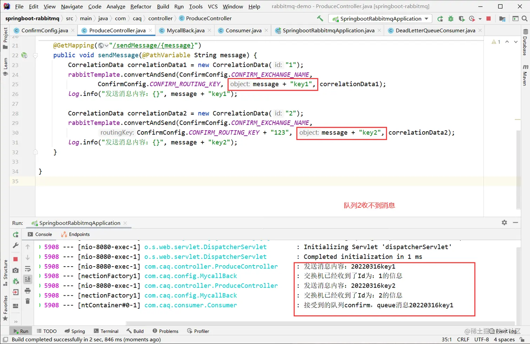The height and width of the screenshot is (344, 530).
Task: Click the Rerun icon in the top toolbar
Action: tap(440, 19)
